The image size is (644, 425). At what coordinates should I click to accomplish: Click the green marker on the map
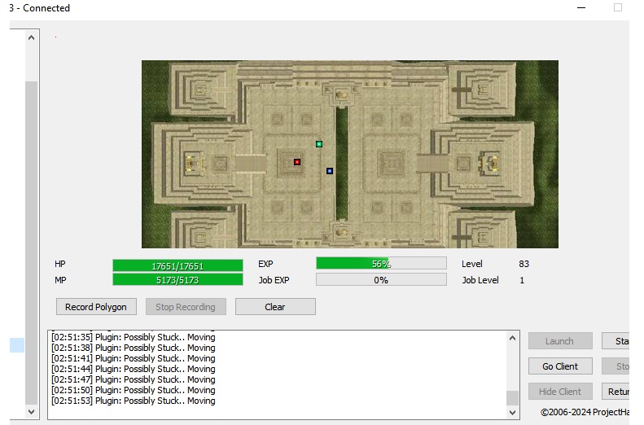319,144
